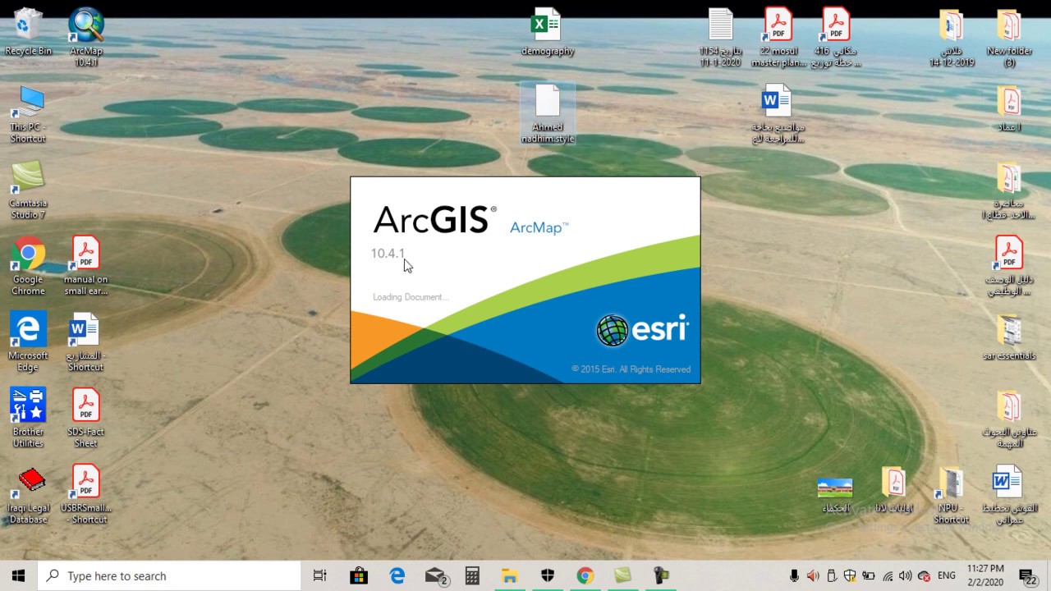The height and width of the screenshot is (591, 1051).
Task: Open the Google Chrome desktop shortcut
Action: click(28, 265)
